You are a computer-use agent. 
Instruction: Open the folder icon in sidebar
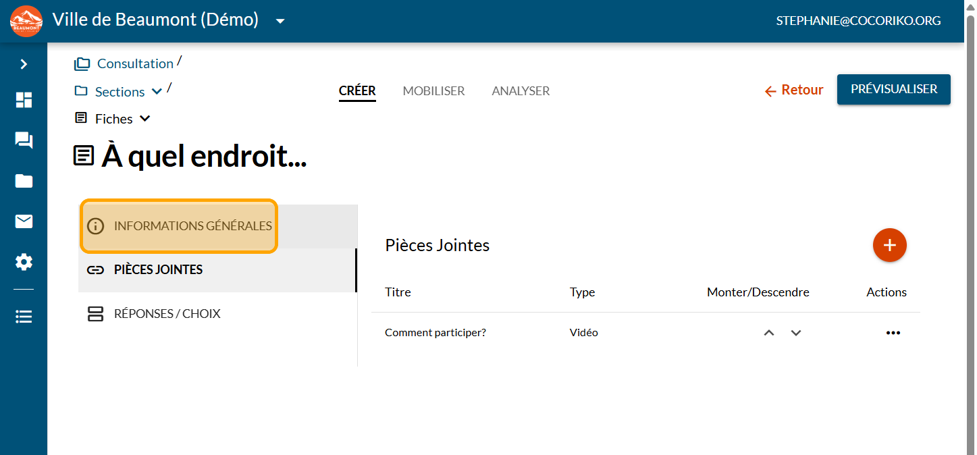pyautogui.click(x=24, y=181)
